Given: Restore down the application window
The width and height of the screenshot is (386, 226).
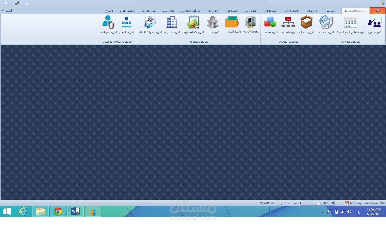Looking at the screenshot, I should 16,3.
